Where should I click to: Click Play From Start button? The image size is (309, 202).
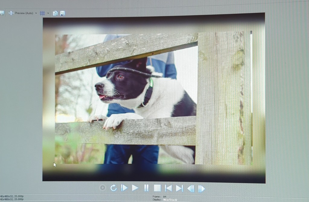pos(124,188)
